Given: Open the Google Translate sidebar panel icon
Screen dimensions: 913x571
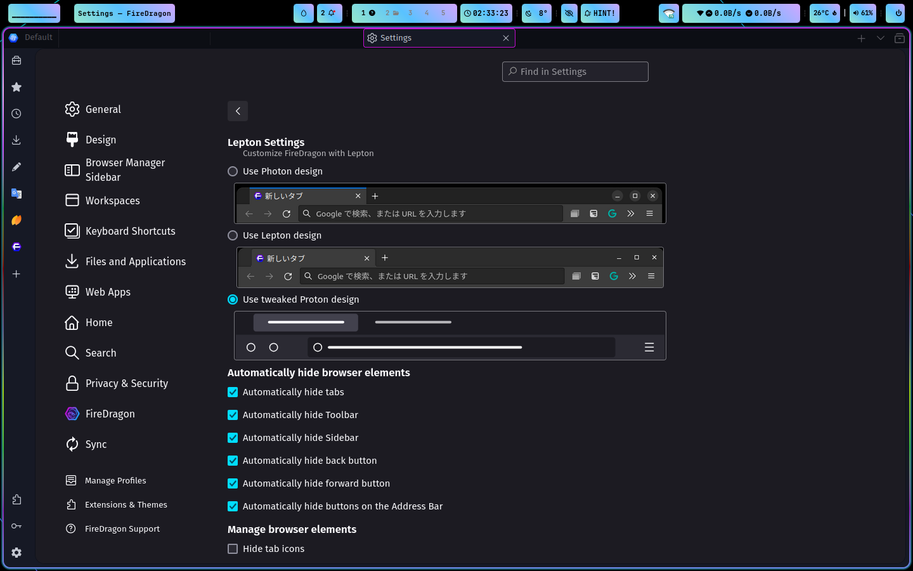Looking at the screenshot, I should coord(16,194).
